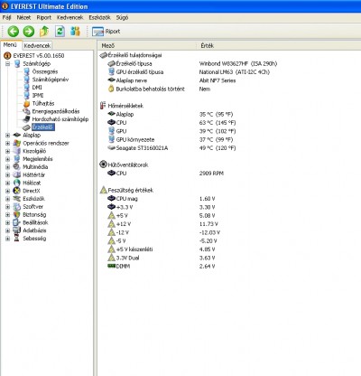361x376 pixels.
Task: Expand the Kiszolgáló tree node
Action: (x=7, y=151)
